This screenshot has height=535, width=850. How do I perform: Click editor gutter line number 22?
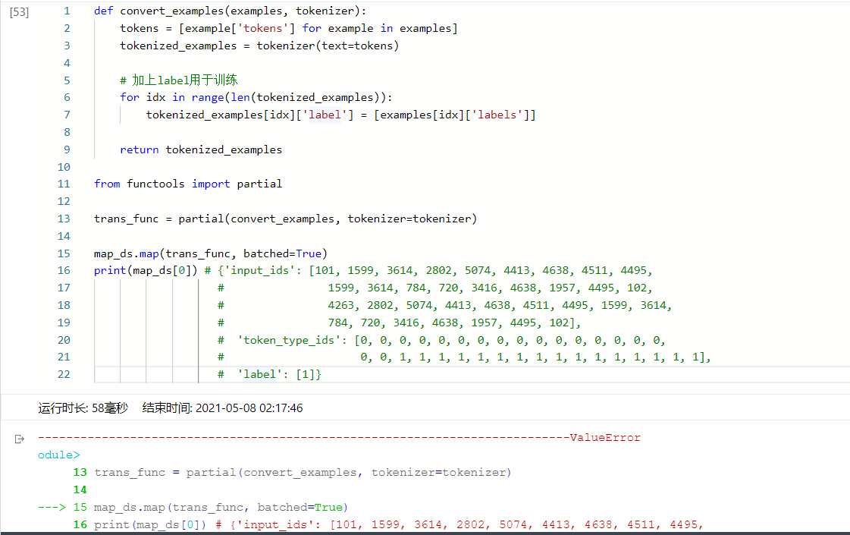64,374
